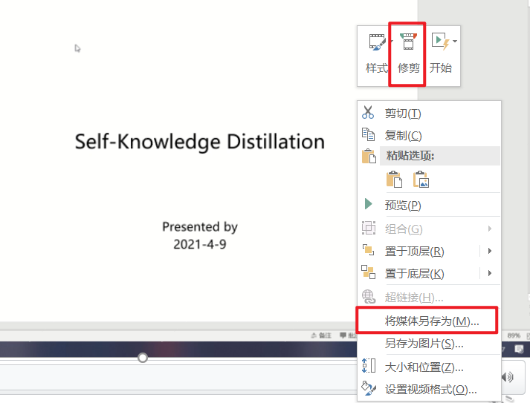Choose 复制(C) from context menu

[x=429, y=135]
